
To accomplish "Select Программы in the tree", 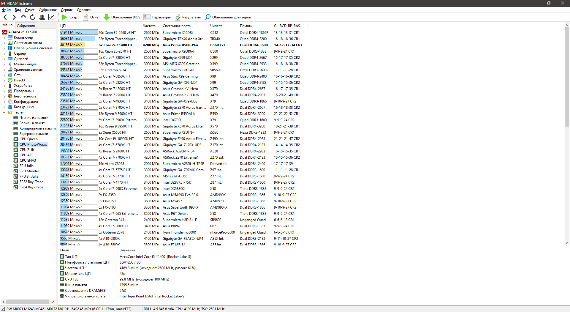I will click(x=24, y=91).
